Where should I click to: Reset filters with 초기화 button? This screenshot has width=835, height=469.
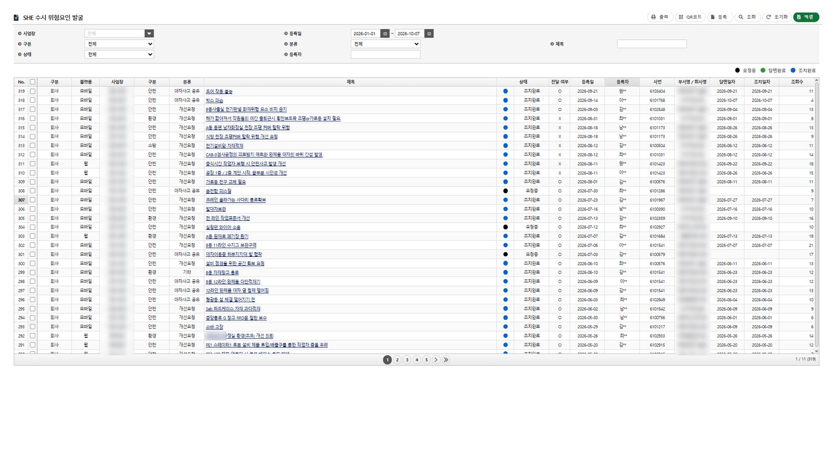tap(777, 17)
